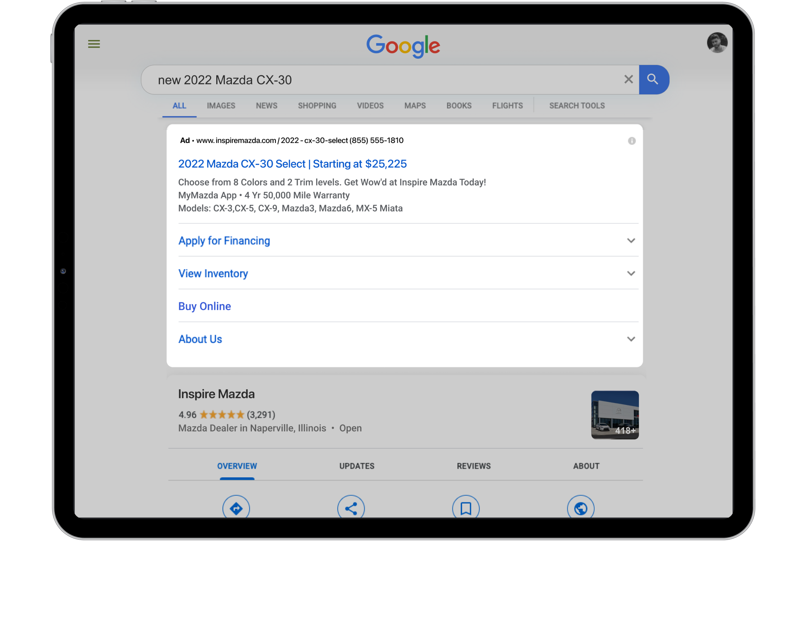Open the Inspire Mazda dealership photo thumbnail
The height and width of the screenshot is (632, 807).
615,415
